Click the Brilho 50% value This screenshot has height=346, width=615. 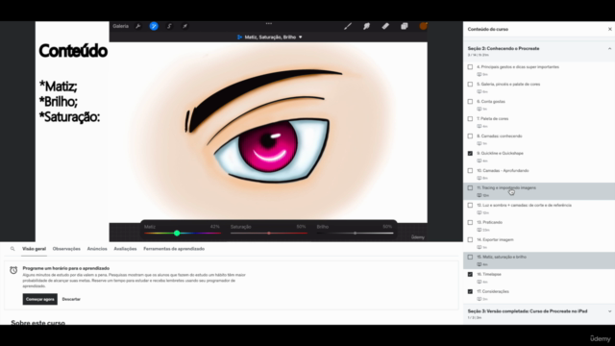pyautogui.click(x=387, y=227)
